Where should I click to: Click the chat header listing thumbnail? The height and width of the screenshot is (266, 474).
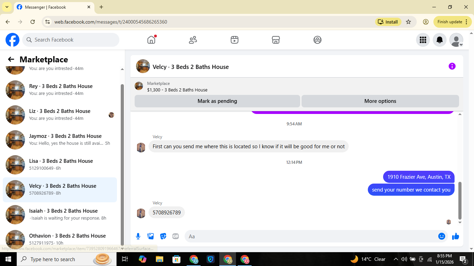coord(143,66)
